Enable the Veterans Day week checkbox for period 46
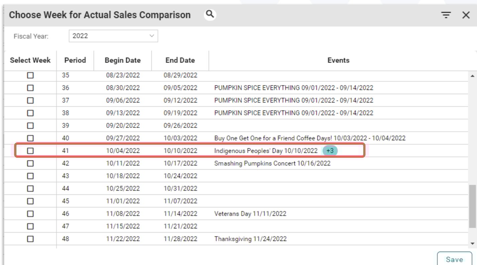This screenshot has width=477, height=265. pos(30,213)
